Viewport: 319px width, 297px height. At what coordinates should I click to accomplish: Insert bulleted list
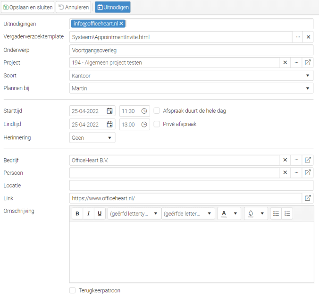276,213
